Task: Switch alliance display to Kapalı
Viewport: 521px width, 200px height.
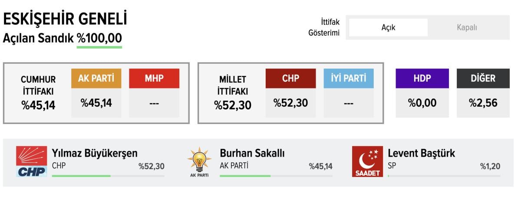Action: [467, 28]
